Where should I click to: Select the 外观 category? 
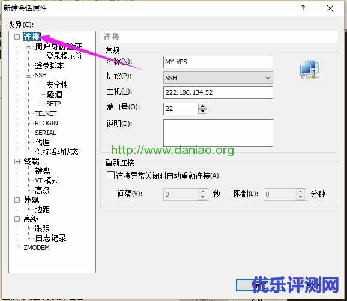click(x=31, y=200)
